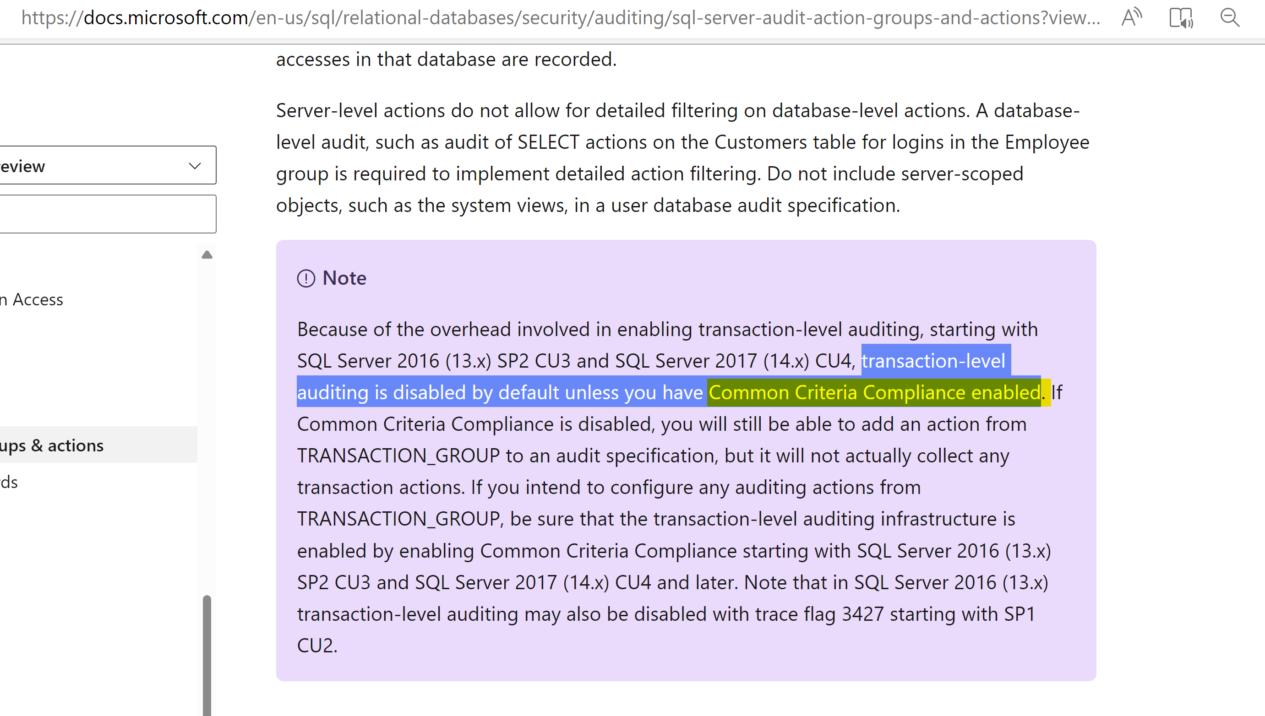Image resolution: width=1265 pixels, height=716 pixels.
Task: Select the 'ups & actions' sidebar item
Action: [x=98, y=445]
